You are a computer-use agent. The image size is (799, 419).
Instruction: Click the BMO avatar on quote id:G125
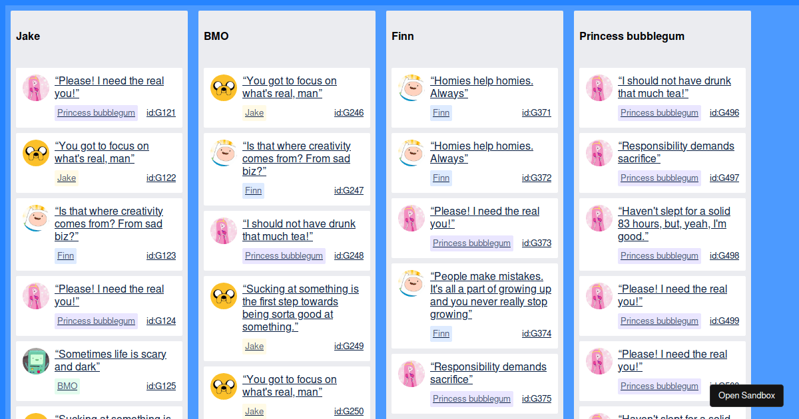point(36,360)
